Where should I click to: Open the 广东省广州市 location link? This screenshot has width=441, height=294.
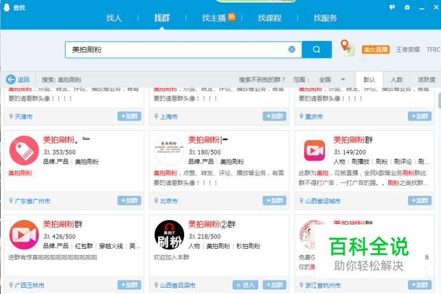(x=33, y=201)
